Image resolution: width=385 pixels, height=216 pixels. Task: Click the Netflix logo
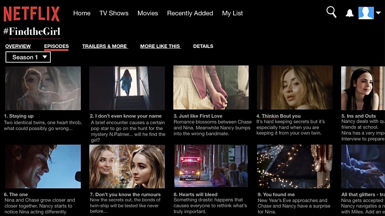(x=32, y=14)
